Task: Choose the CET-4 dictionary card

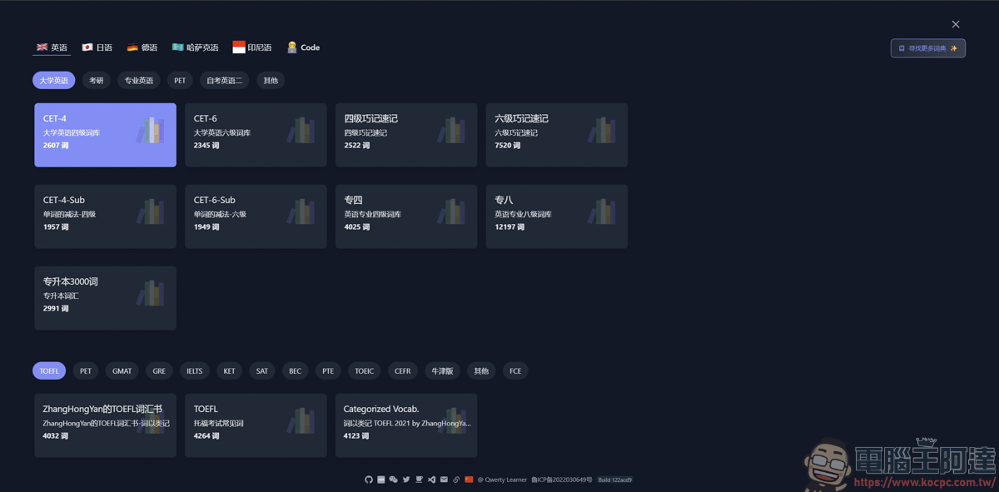Action: point(105,135)
